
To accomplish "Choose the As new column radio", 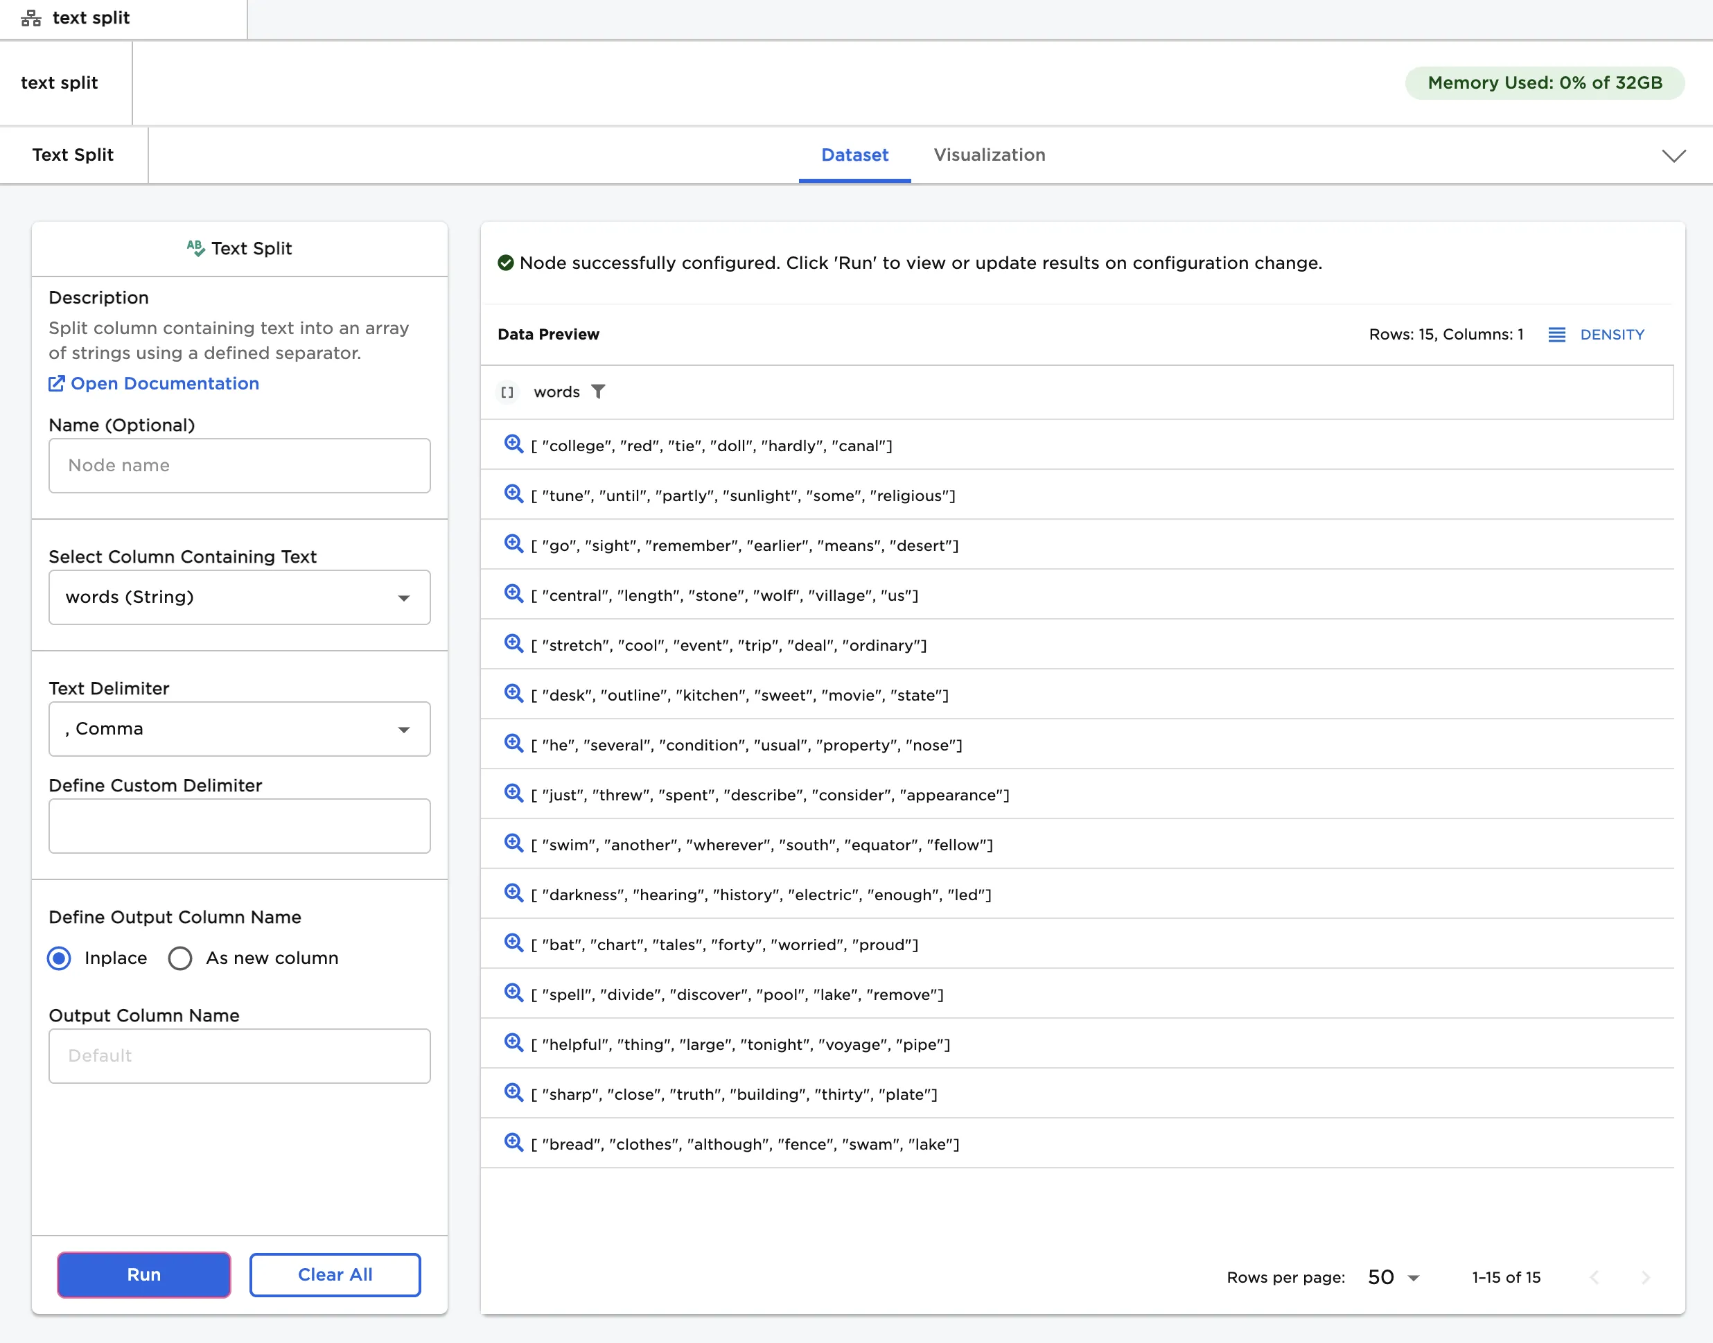I will click(180, 958).
